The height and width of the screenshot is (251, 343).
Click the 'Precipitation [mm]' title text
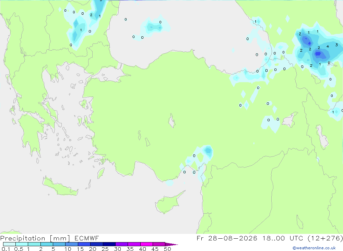[x=35, y=238]
